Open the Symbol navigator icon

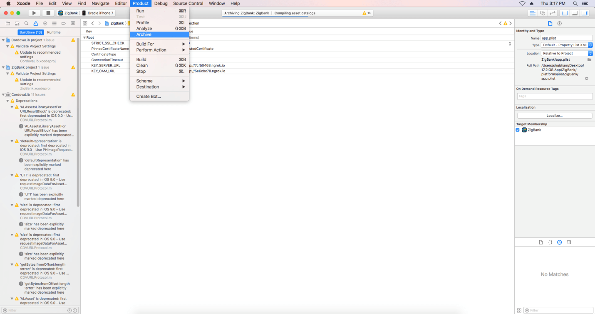(17, 23)
